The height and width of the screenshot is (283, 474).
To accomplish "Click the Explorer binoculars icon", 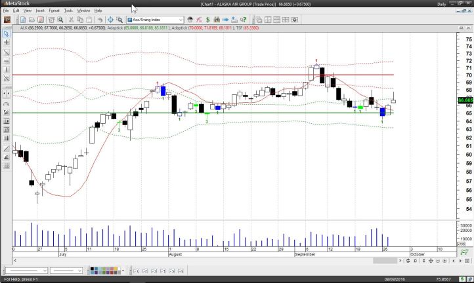I will pyautogui.click(x=217, y=20).
